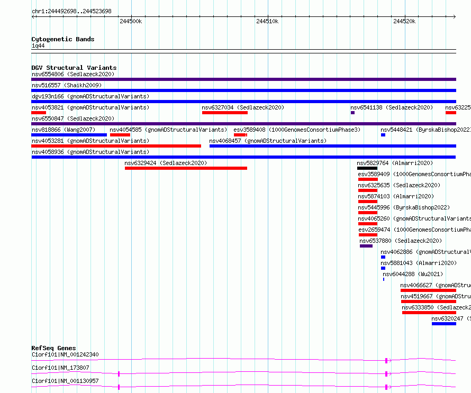
Task: Select nsv4058936 gnomAD label
Action: click(x=90, y=152)
